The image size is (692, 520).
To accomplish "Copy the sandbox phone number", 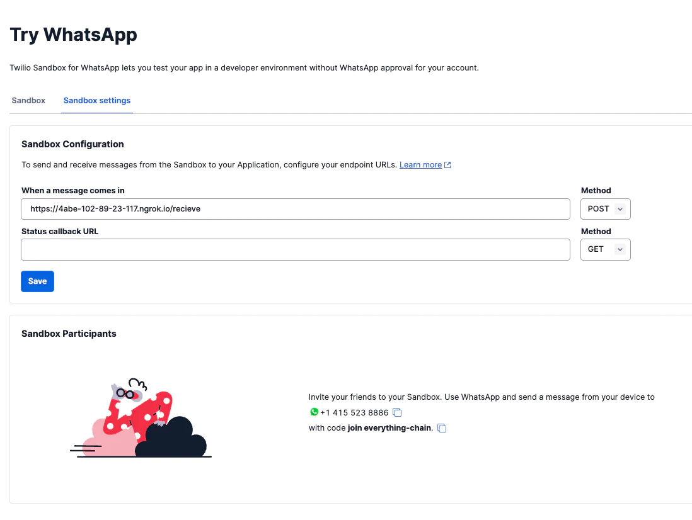I will coord(397,412).
